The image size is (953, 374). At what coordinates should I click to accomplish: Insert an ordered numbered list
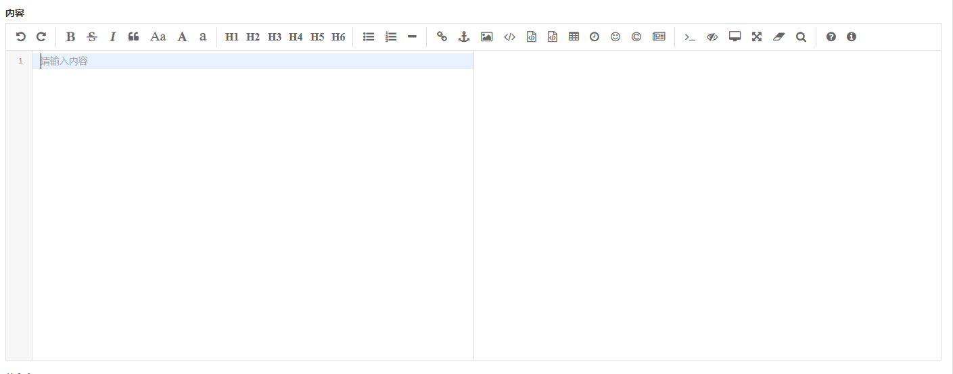pyautogui.click(x=391, y=37)
